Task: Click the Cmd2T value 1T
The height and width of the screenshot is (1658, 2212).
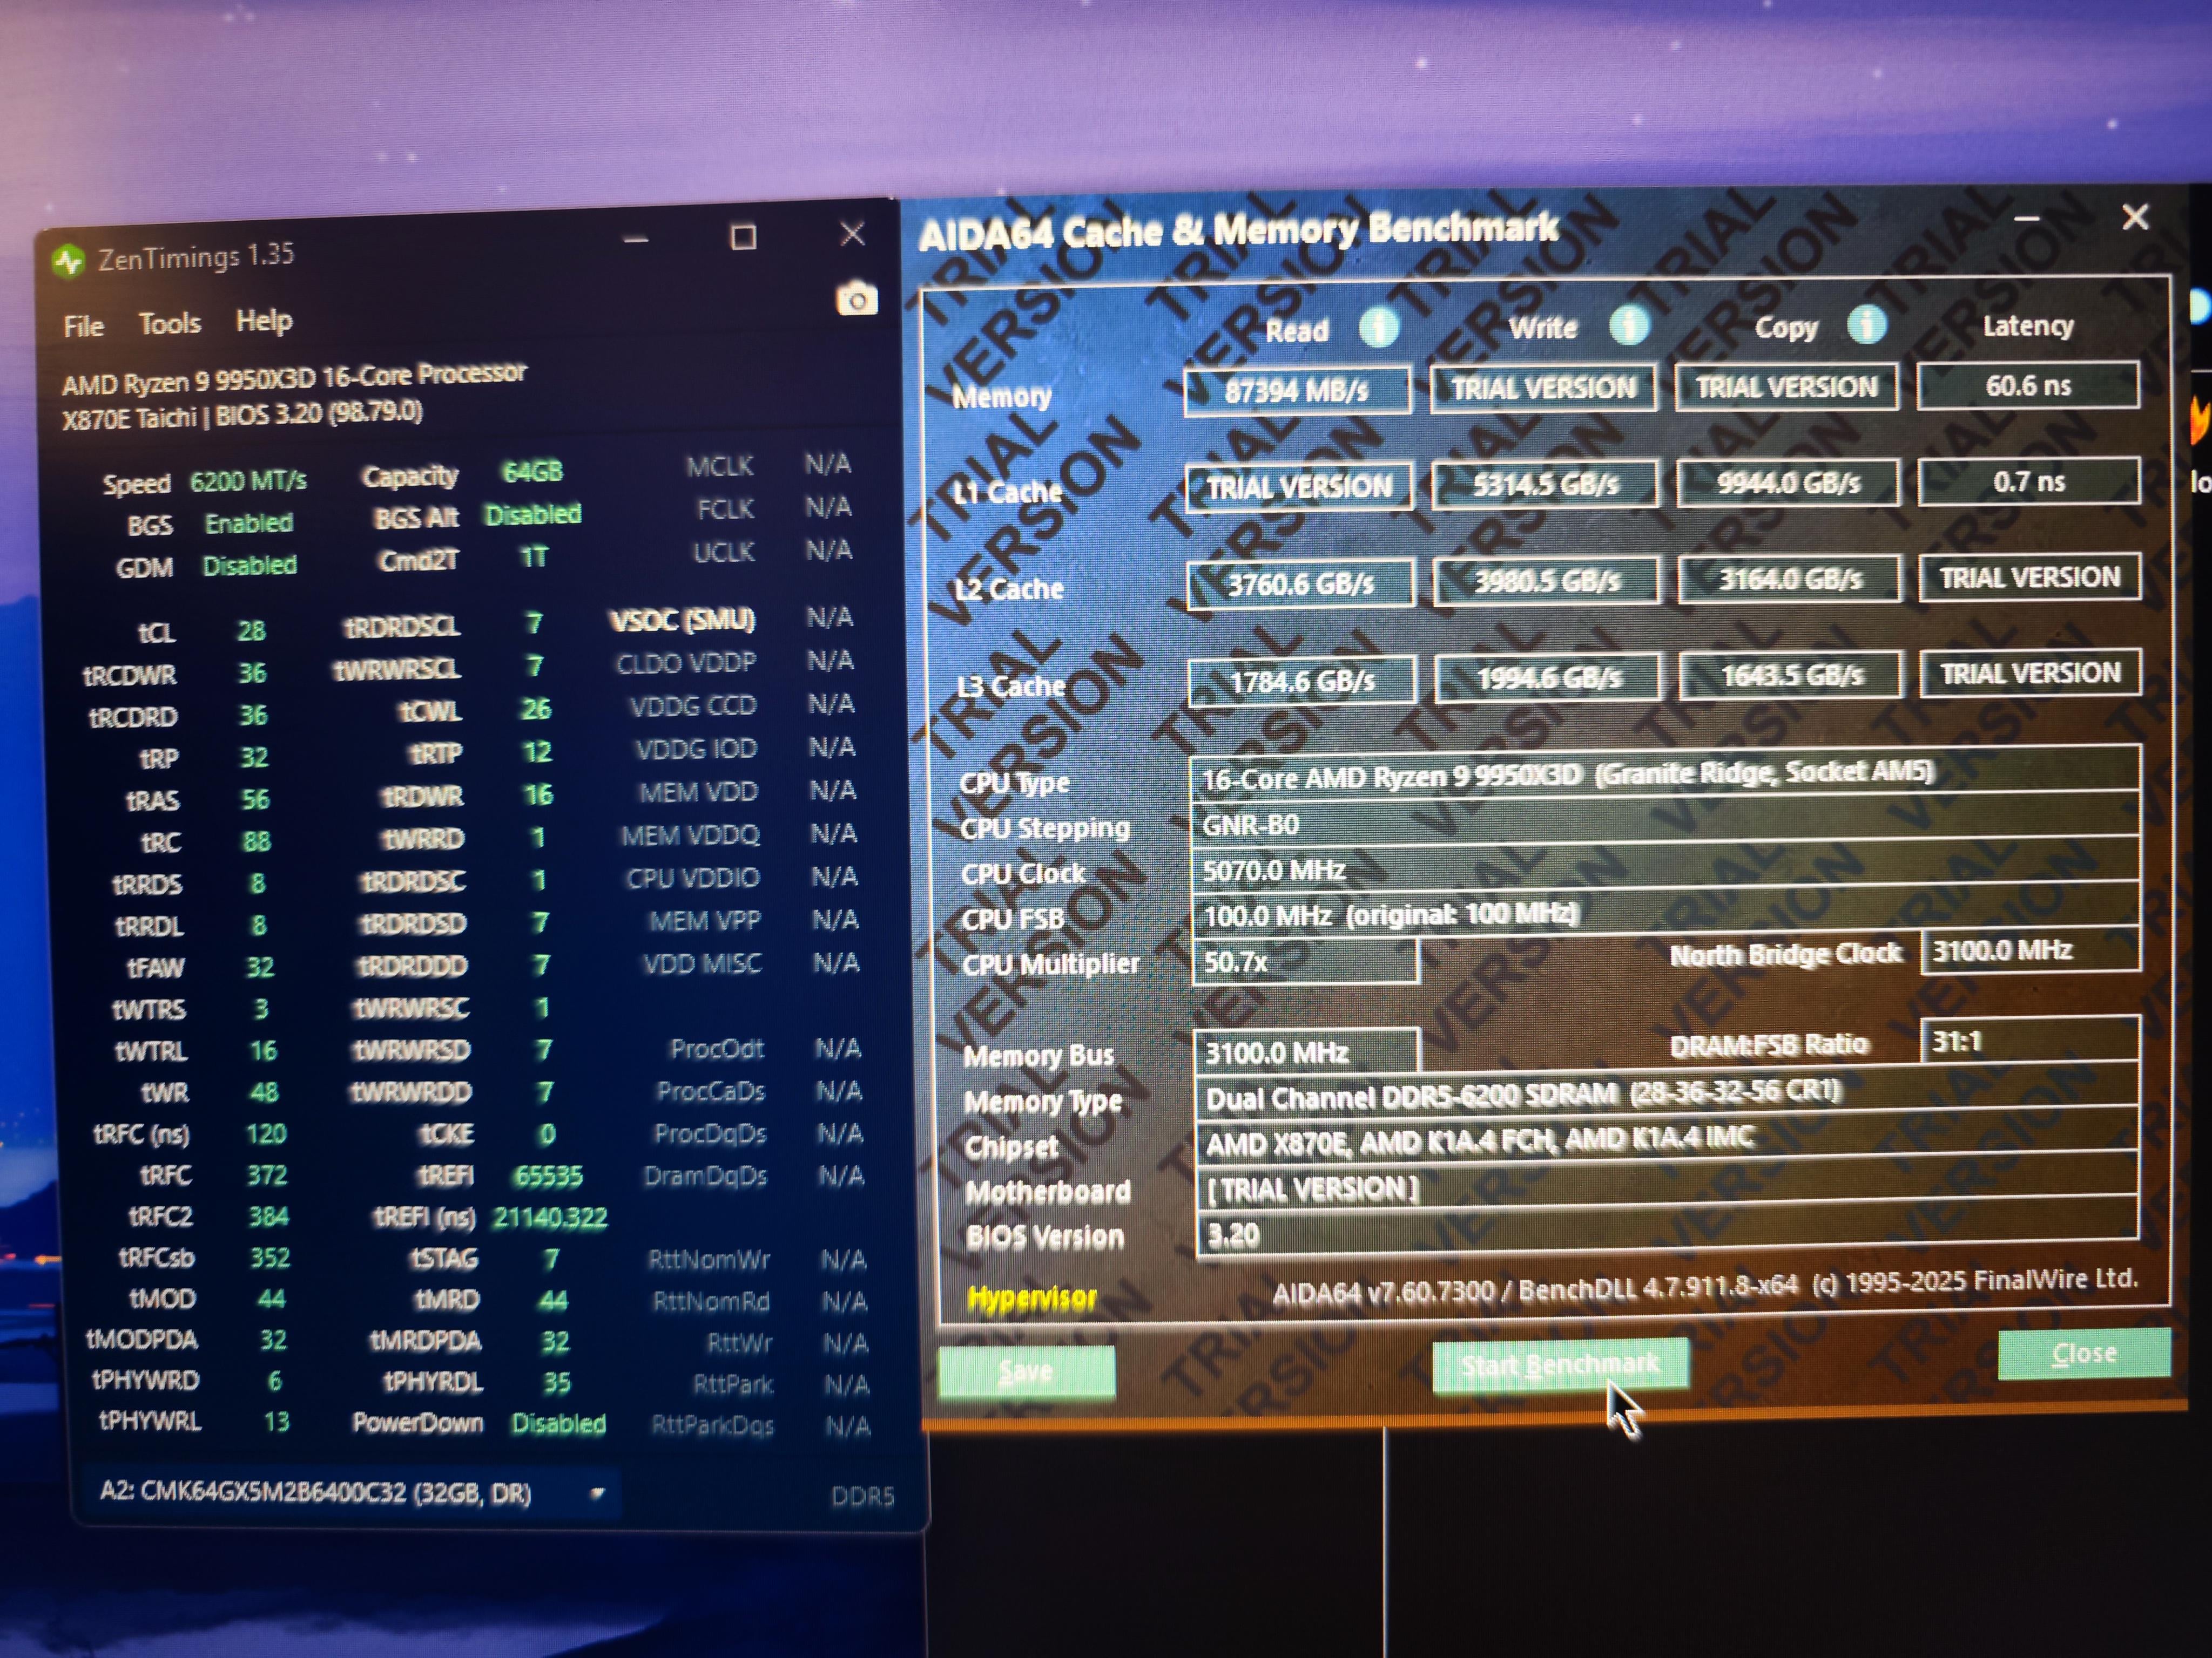Action: pos(534,556)
